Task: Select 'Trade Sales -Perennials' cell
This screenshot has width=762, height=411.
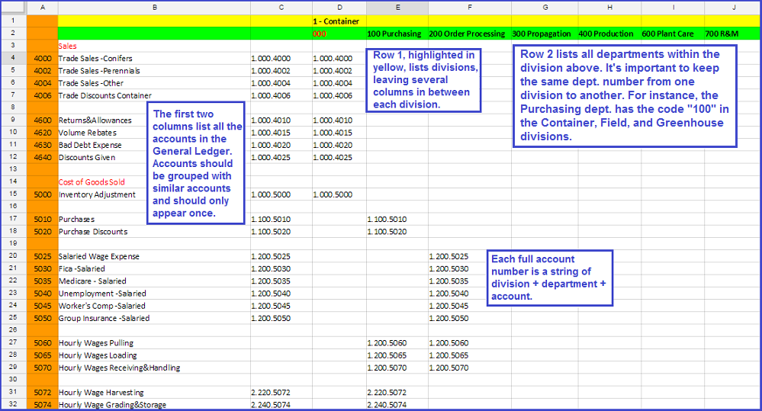Action: 154,70
